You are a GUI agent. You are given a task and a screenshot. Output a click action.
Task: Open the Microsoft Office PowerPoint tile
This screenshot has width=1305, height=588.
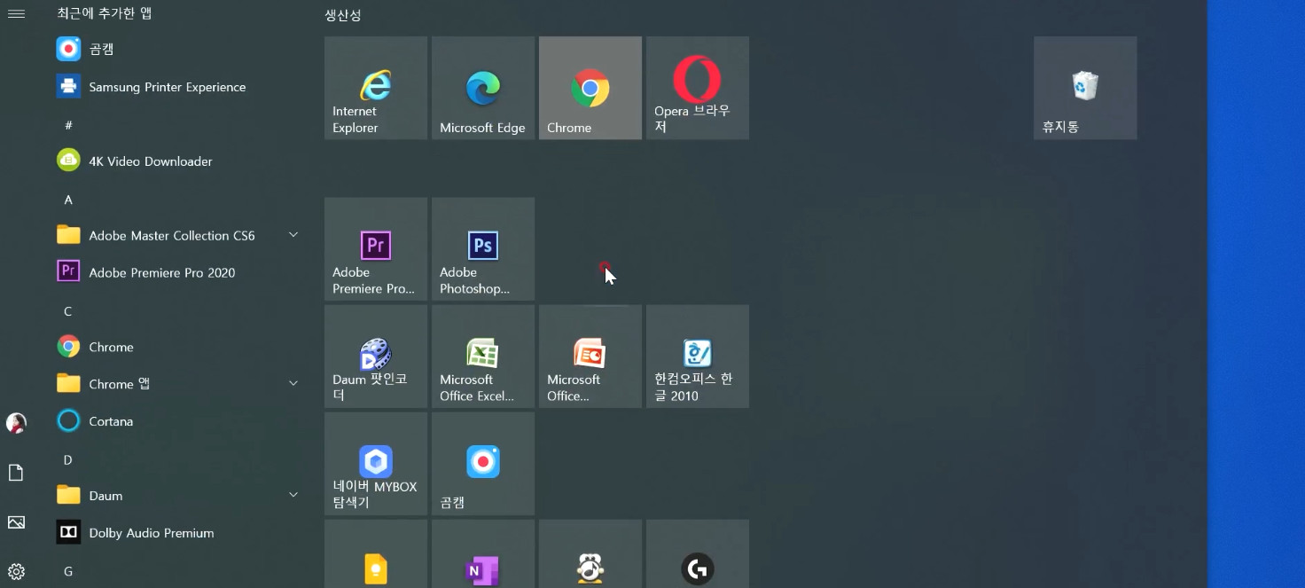point(590,357)
